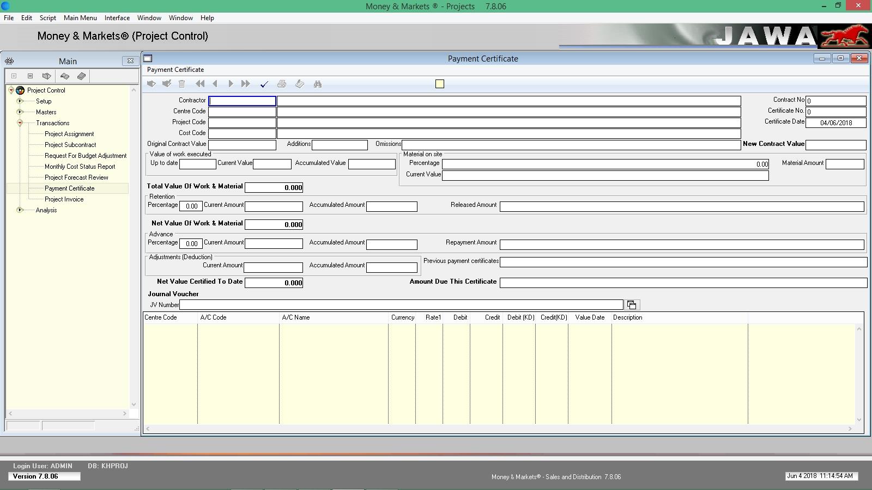Expand the Masters tree node
The height and width of the screenshot is (490, 872).
point(20,112)
